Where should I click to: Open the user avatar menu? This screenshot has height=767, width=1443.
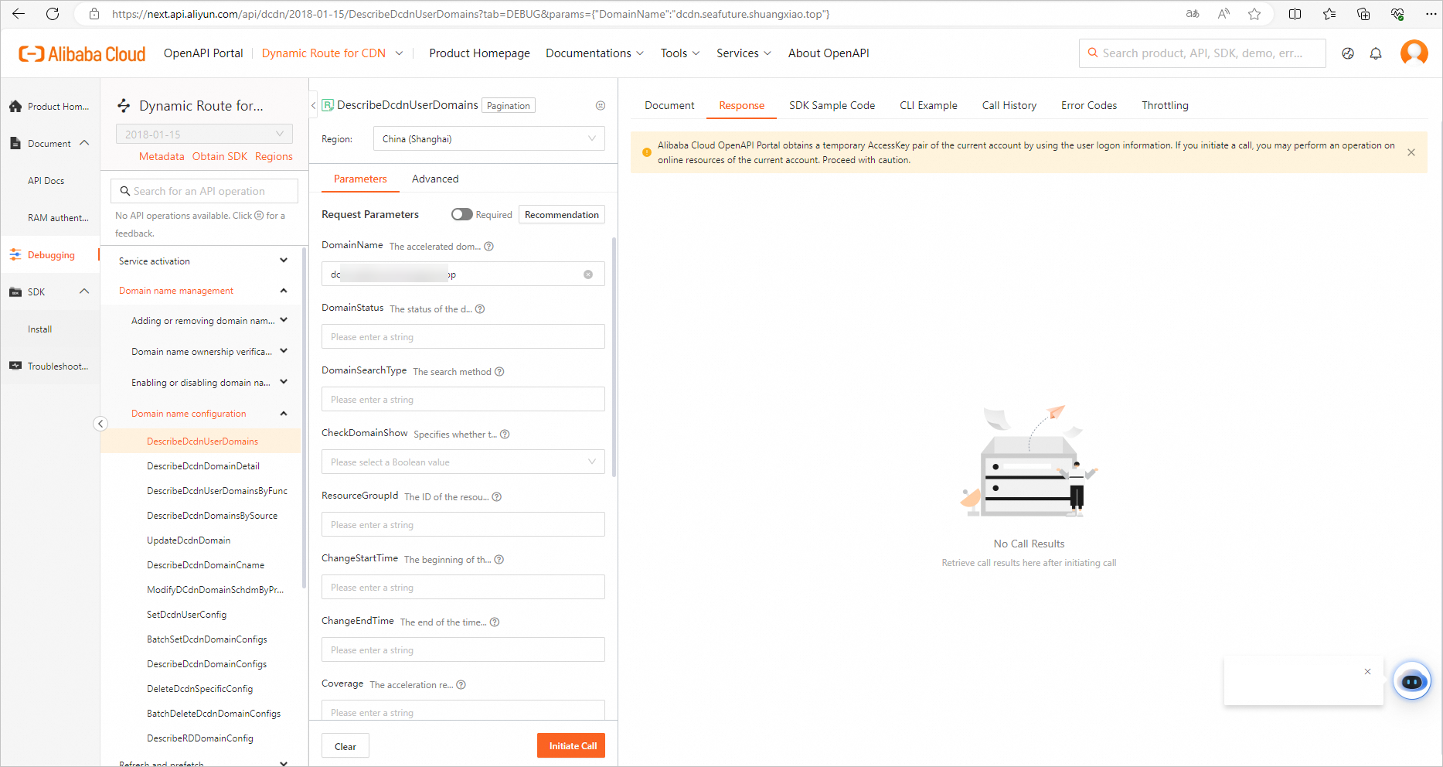pos(1414,53)
